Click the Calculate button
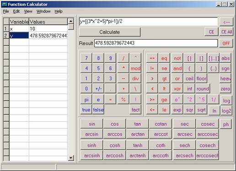Viewport: 236px width, 171px height. [110, 32]
